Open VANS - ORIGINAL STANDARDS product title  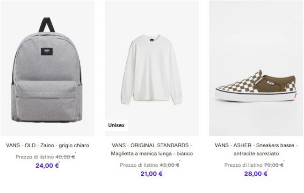pyautogui.click(x=152, y=145)
